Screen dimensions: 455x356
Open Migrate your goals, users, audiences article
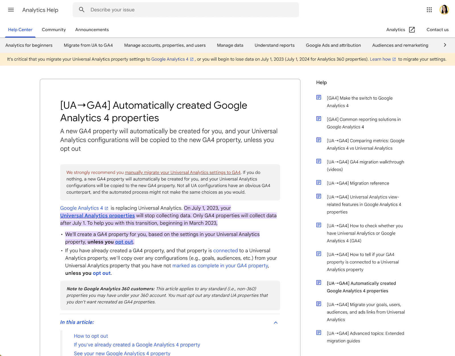tap(366, 312)
